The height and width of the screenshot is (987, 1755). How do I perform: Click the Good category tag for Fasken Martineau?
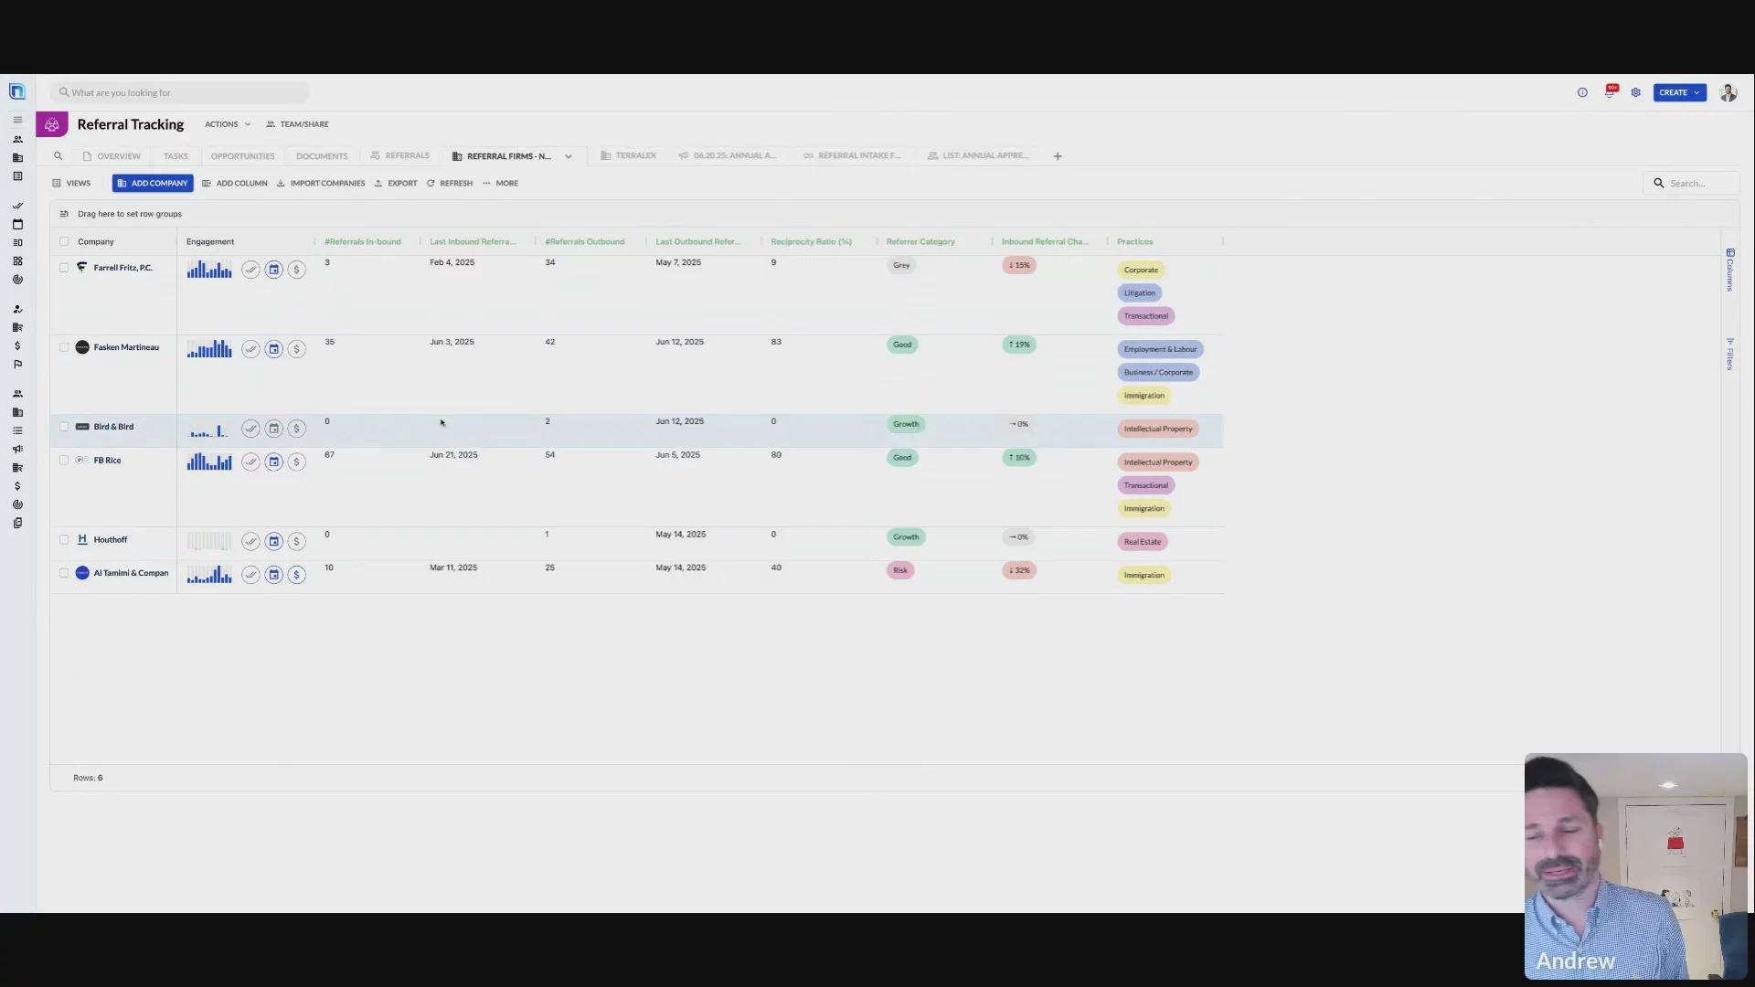point(902,345)
